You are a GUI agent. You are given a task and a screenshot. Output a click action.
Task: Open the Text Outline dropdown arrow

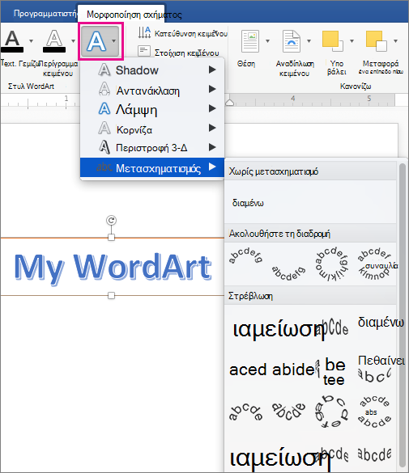(x=73, y=41)
